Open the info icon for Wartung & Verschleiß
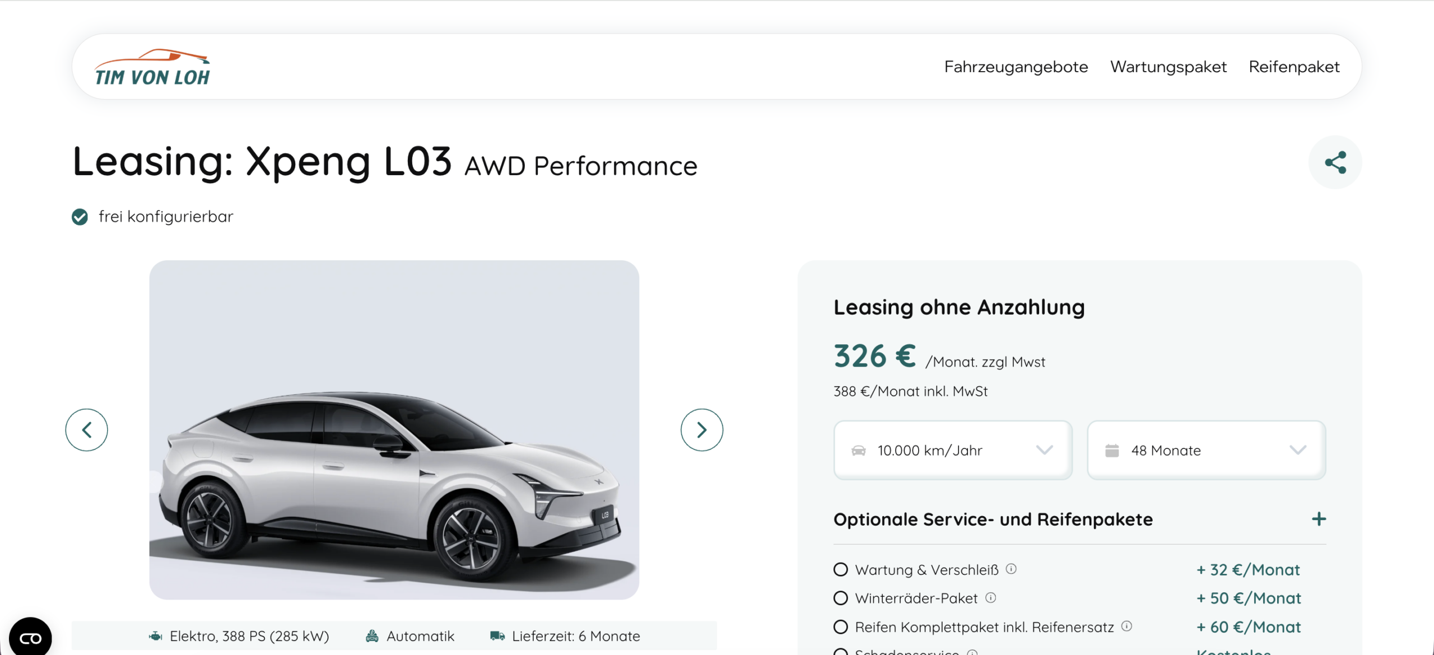The height and width of the screenshot is (655, 1434). [1011, 569]
